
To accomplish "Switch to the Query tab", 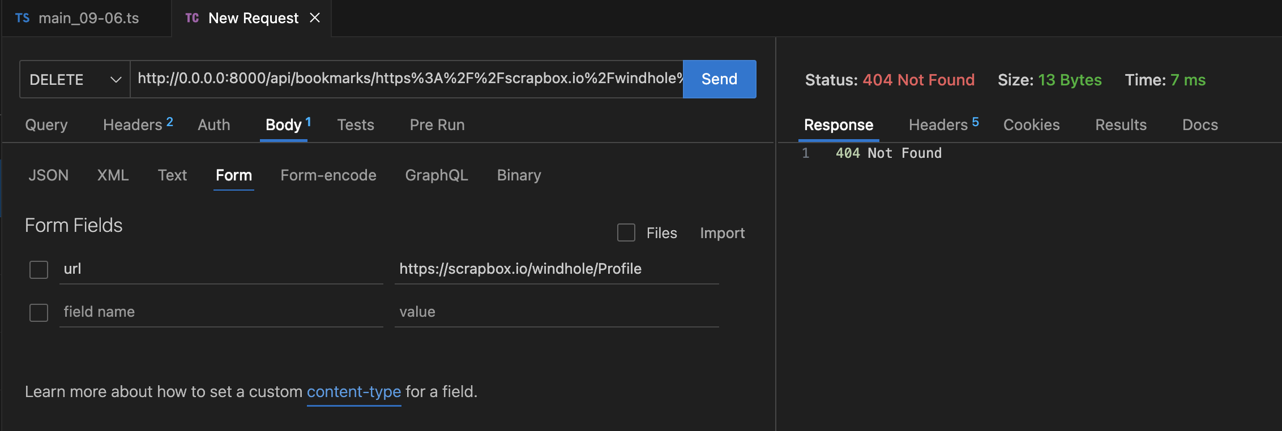I will (x=46, y=125).
